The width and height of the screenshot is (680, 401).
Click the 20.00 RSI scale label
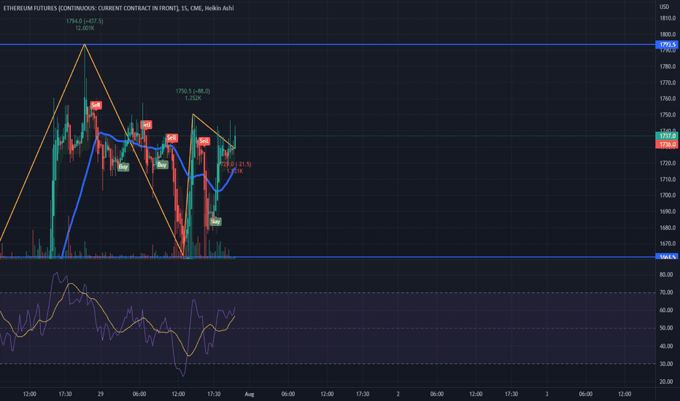[x=666, y=381]
